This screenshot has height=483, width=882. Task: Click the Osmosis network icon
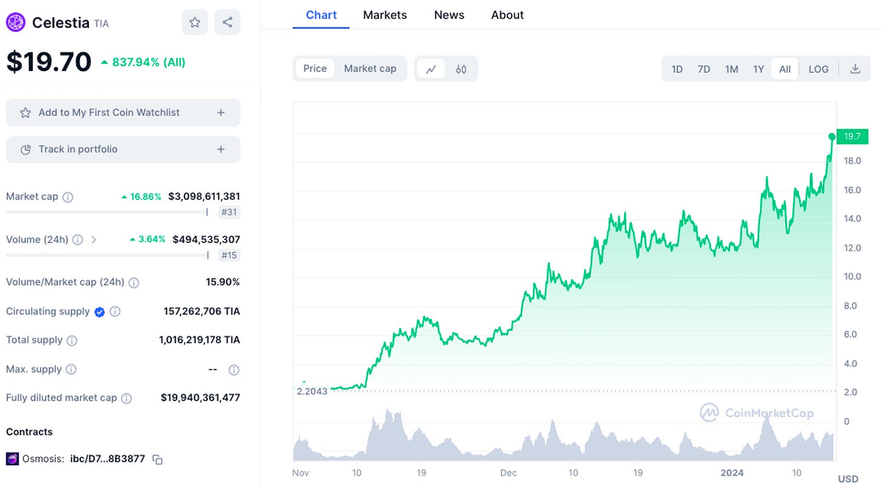pos(12,459)
